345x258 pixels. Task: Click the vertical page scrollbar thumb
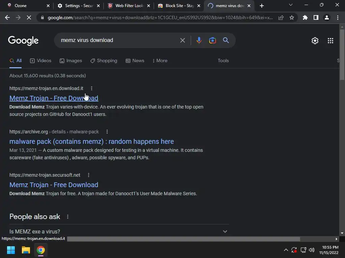(342, 54)
